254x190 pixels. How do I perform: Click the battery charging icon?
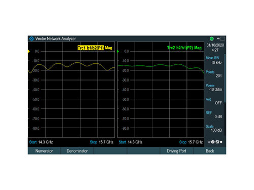pyautogui.click(x=221, y=39)
